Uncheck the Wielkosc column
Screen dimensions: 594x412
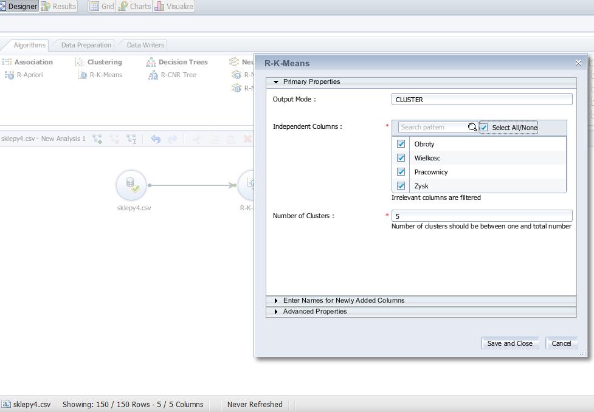(x=401, y=158)
